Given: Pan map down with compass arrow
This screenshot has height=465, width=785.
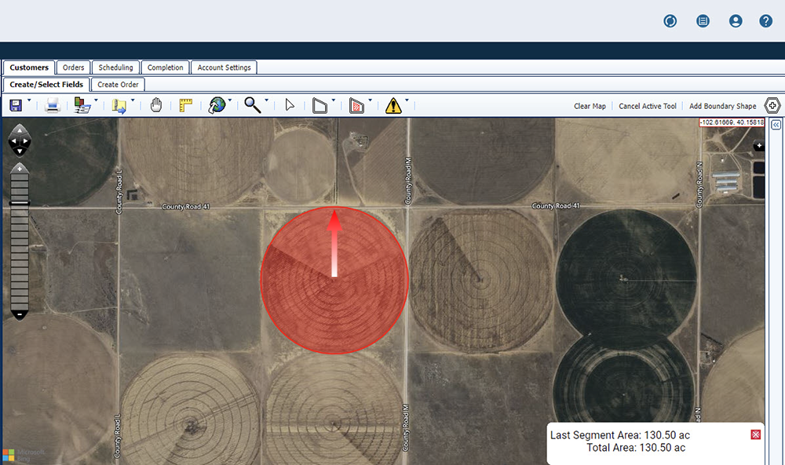Looking at the screenshot, I should click(x=20, y=151).
